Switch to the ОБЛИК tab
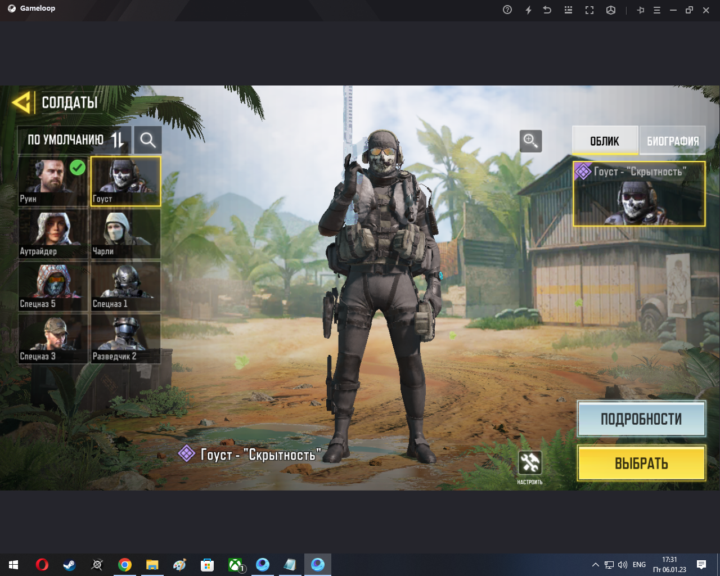Viewport: 720px width, 576px height. point(605,141)
